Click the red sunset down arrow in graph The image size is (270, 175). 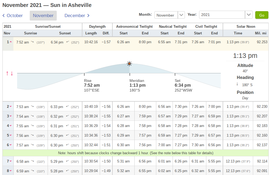12,74
